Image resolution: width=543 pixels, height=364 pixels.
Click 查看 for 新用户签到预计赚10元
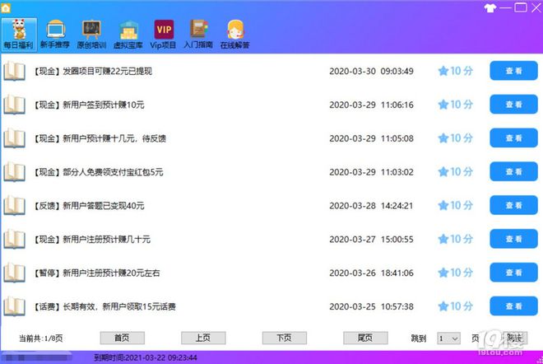(x=513, y=105)
